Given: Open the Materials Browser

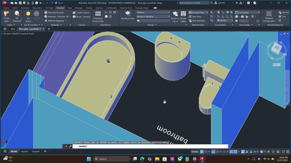Looking at the screenshot, I should click(55, 12).
